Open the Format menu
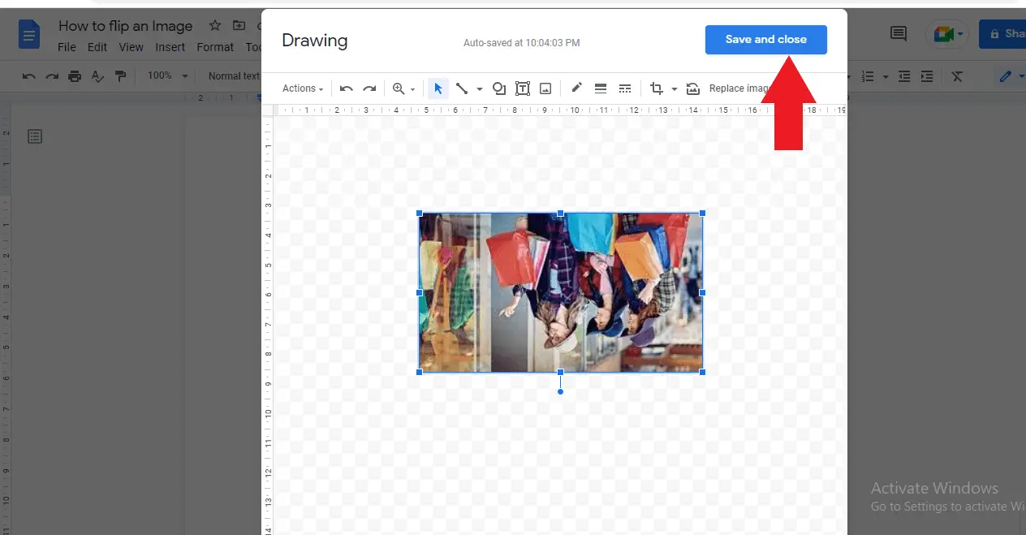This screenshot has height=535, width=1026. pyautogui.click(x=214, y=47)
